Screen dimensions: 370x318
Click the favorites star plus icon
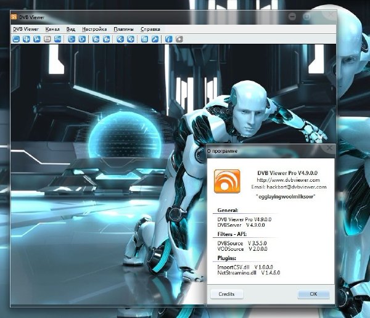coord(107,39)
